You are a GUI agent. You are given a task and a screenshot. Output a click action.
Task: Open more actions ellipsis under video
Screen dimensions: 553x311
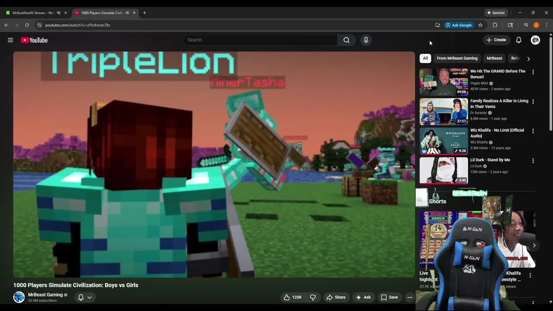point(410,297)
